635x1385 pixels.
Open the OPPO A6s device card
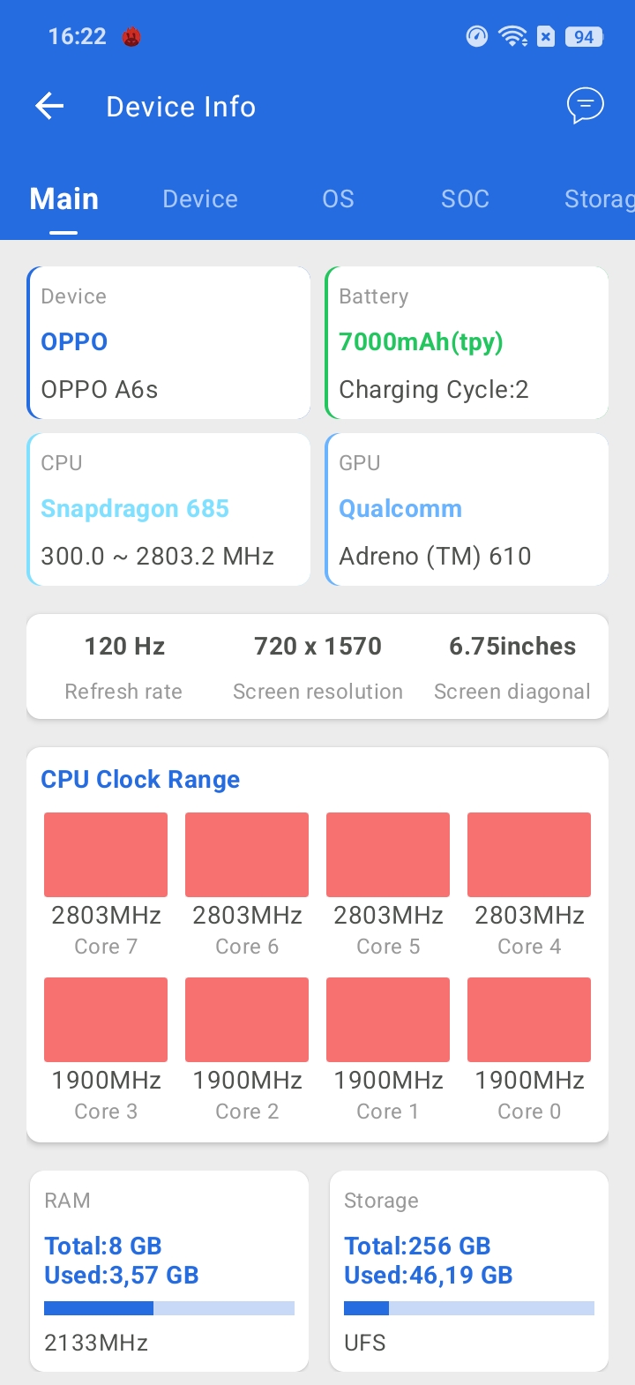[x=168, y=342]
